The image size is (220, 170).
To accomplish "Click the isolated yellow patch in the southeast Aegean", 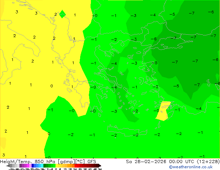I will tap(163, 111).
